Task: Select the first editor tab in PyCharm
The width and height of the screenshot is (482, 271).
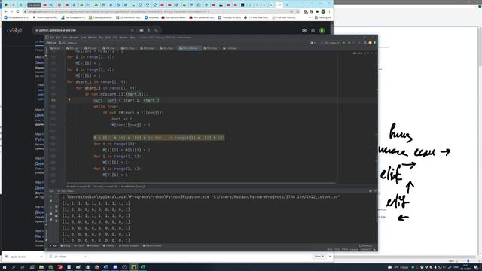Action: pos(56,48)
